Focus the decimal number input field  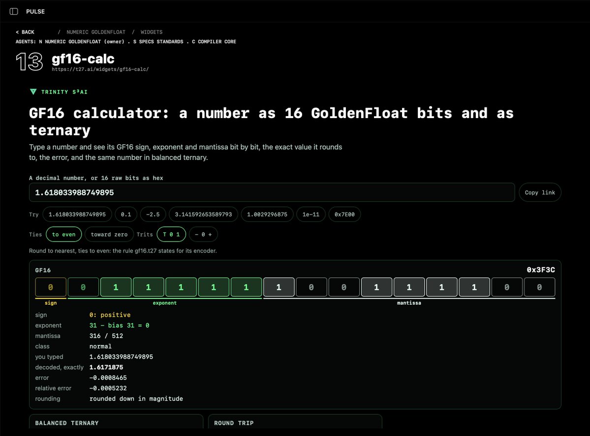[272, 192]
